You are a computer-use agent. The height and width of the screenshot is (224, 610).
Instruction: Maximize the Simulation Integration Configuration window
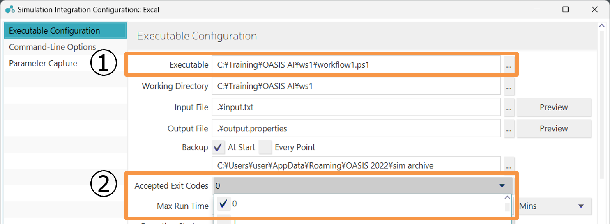[566, 9]
